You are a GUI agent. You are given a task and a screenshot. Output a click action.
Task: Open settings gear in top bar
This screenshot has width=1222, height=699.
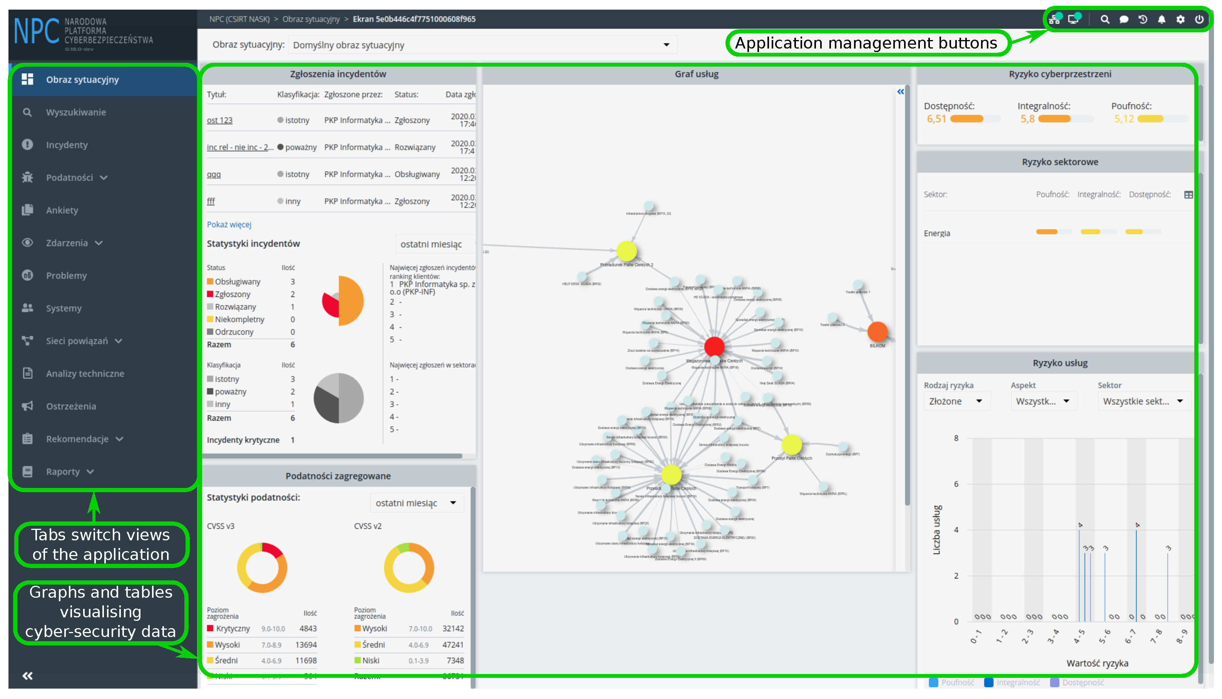pyautogui.click(x=1181, y=20)
